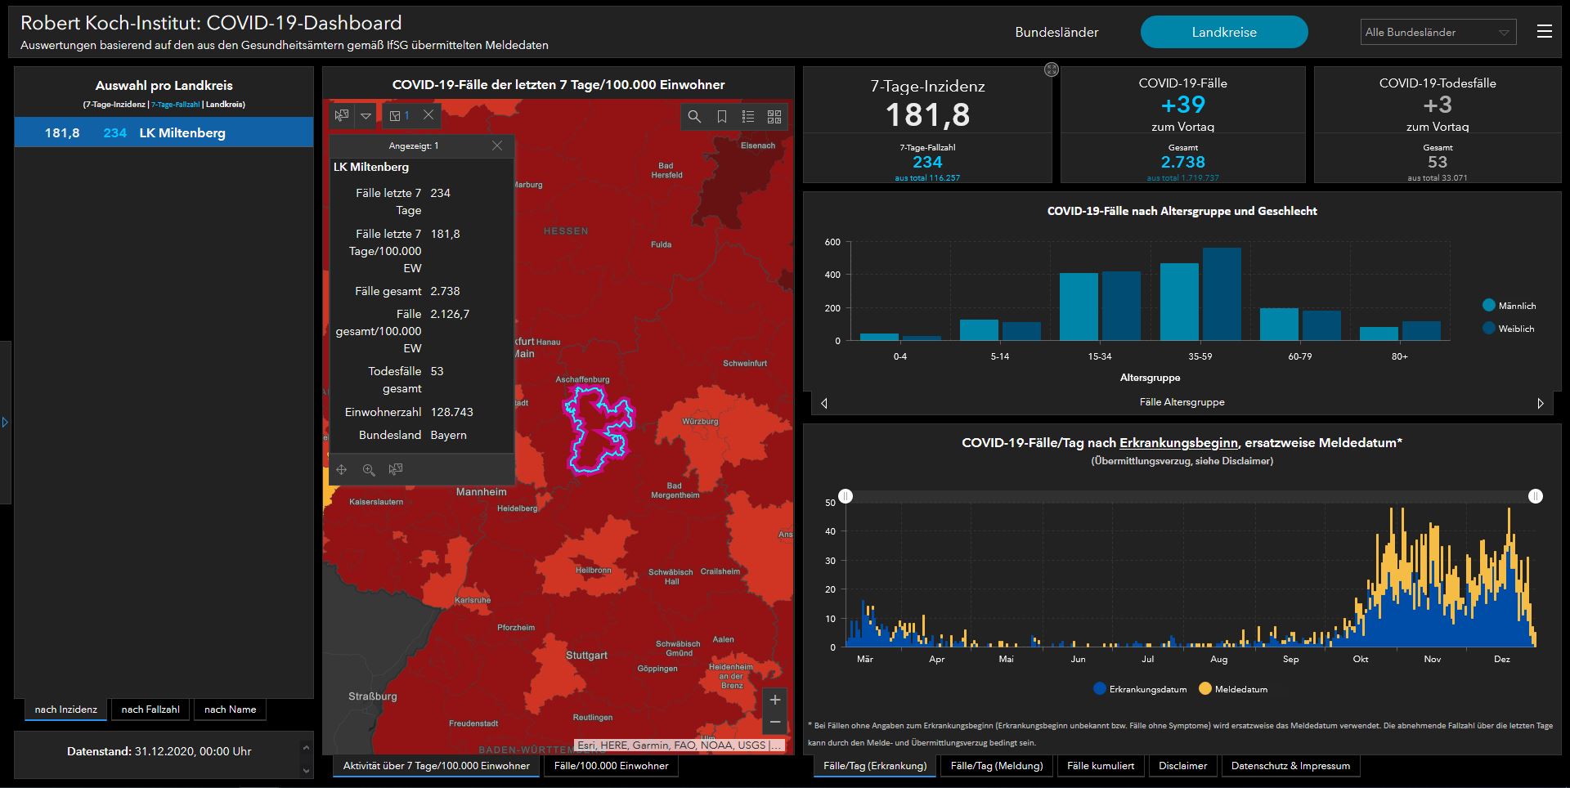The height and width of the screenshot is (788, 1570).
Task: Show the map legend
Action: (747, 117)
